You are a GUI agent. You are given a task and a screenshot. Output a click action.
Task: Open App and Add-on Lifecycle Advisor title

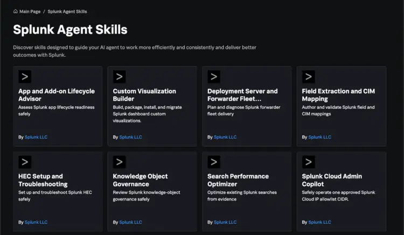(57, 95)
